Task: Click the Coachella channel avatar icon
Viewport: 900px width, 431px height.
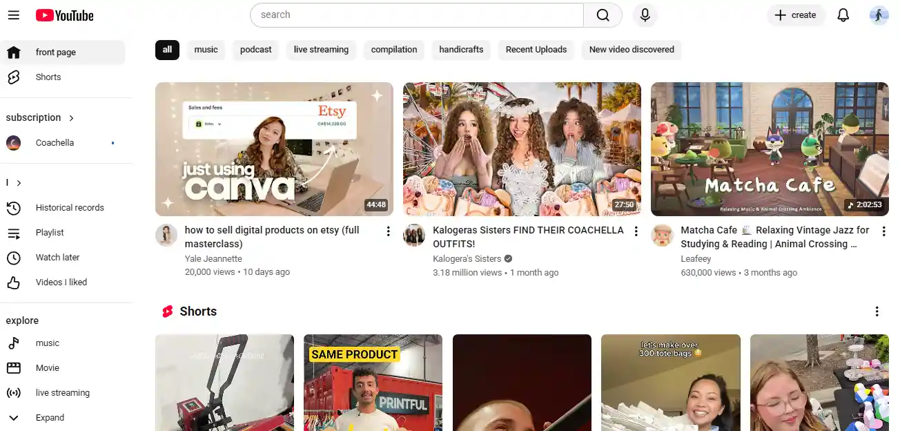Action: 14,143
